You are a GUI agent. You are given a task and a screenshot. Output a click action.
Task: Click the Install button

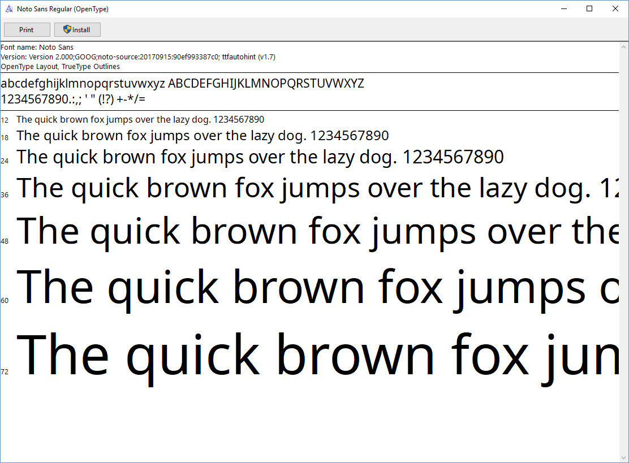[77, 29]
